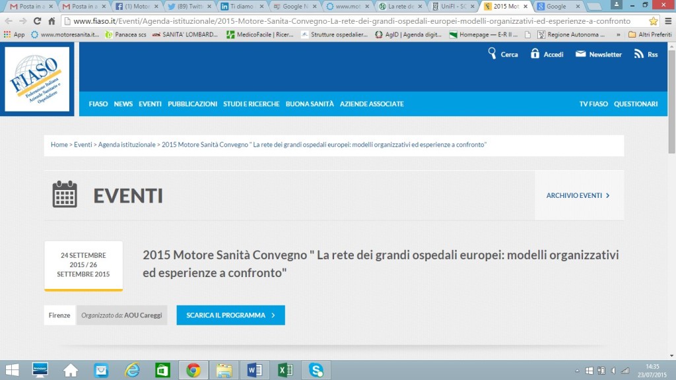Open the Rss feed icon
The image size is (676, 380).
[646, 54]
